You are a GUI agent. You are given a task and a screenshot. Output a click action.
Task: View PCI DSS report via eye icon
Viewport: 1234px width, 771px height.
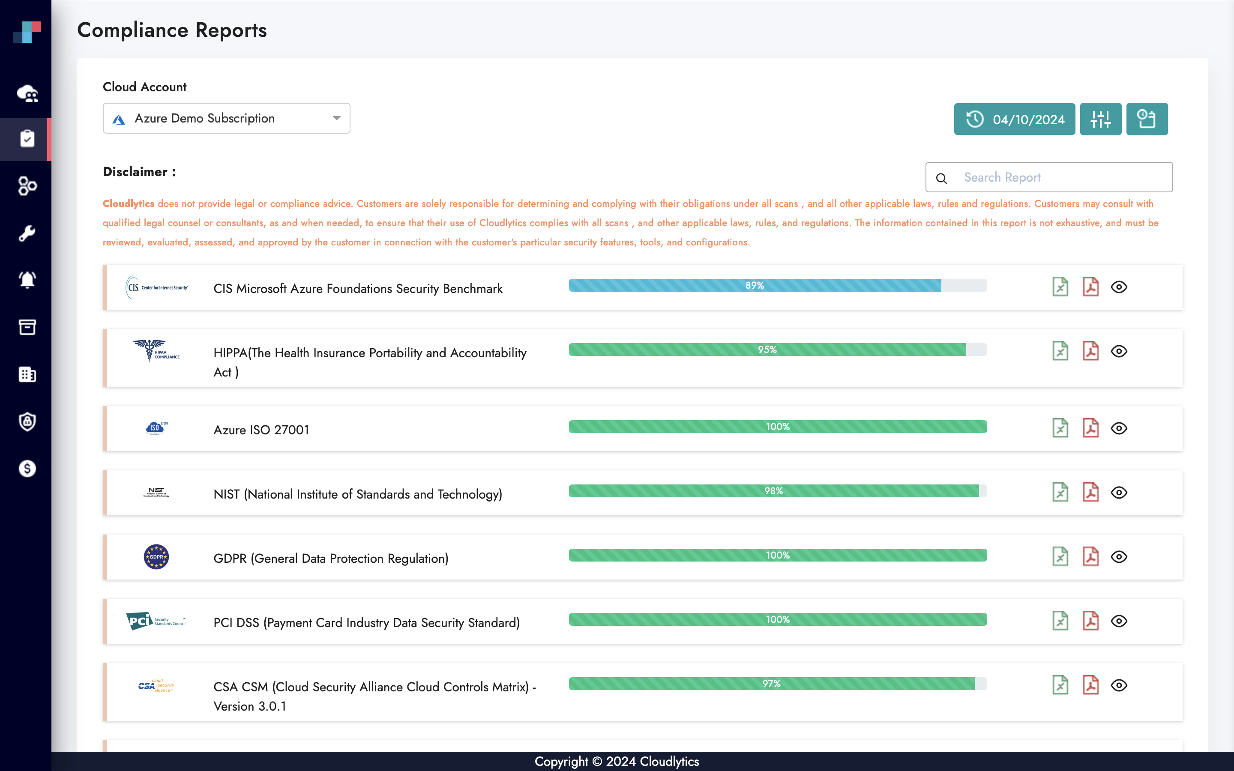1119,621
